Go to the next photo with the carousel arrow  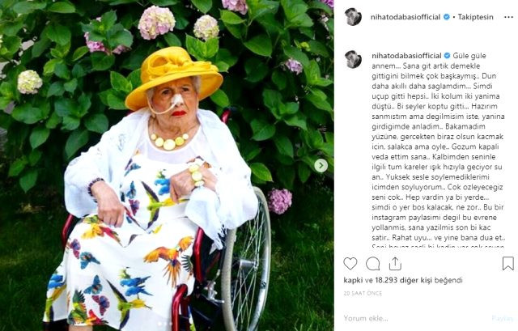[x=321, y=166]
